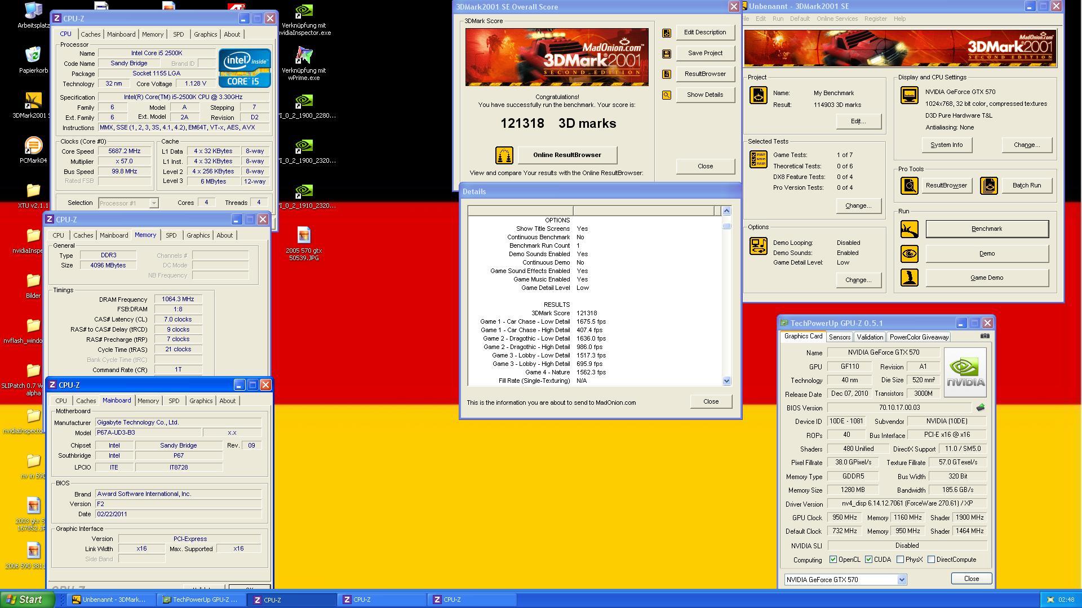Viewport: 1082px width, 608px height.
Task: Start the Benchmark run button
Action: pos(987,229)
